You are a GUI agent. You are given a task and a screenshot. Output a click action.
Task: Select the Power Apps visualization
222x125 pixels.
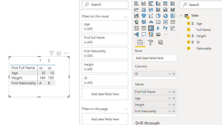158,34
